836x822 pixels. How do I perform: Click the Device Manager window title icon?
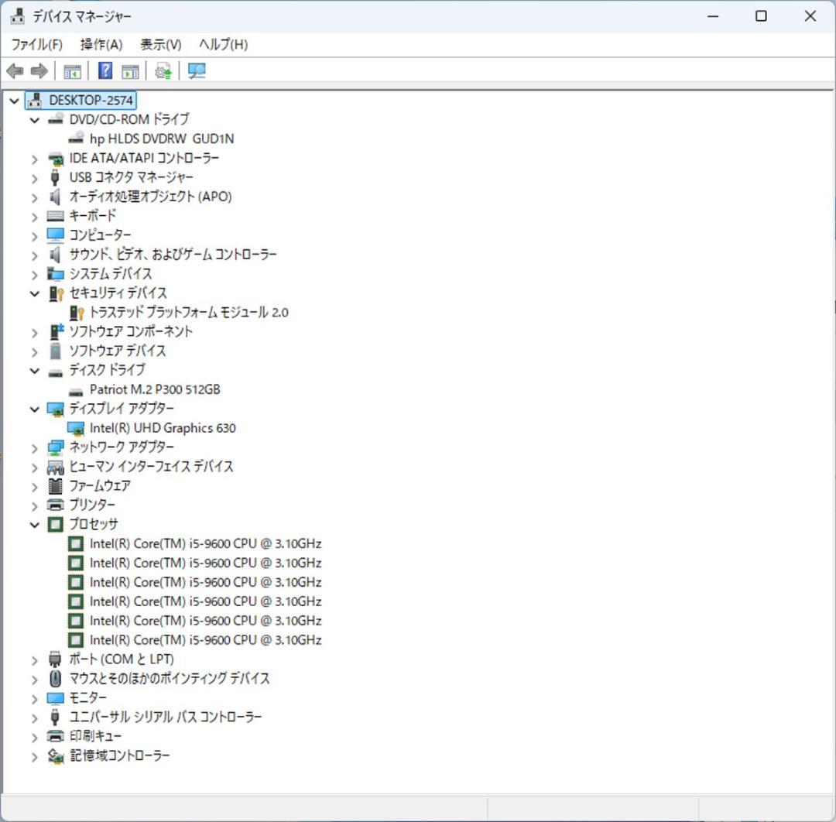[x=16, y=15]
